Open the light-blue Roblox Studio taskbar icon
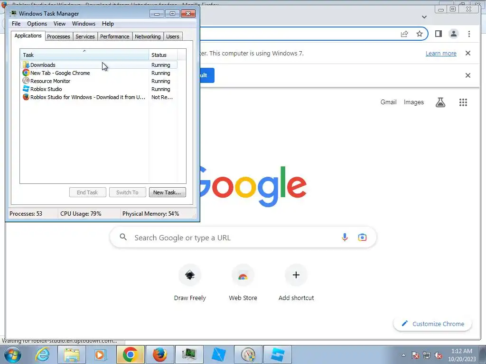This screenshot has width=486, height=364. pos(277,355)
